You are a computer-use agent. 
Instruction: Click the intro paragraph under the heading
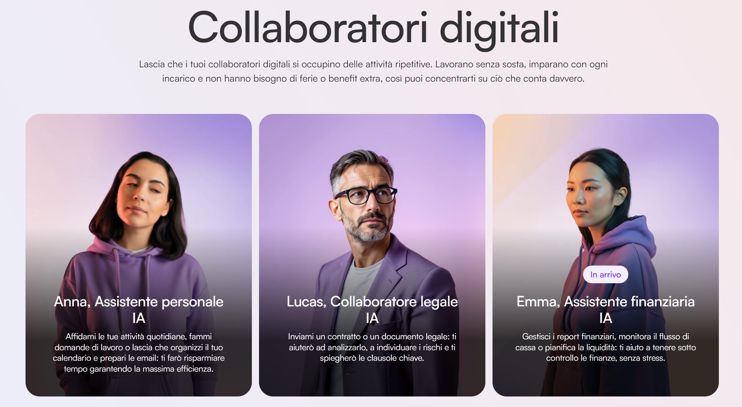pyautogui.click(x=373, y=71)
